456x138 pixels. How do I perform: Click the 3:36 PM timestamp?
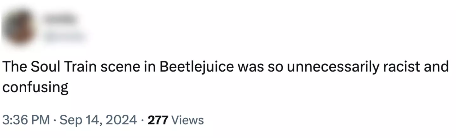pyautogui.click(x=26, y=120)
